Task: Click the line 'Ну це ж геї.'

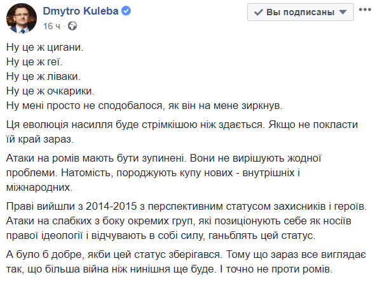Action: point(34,61)
